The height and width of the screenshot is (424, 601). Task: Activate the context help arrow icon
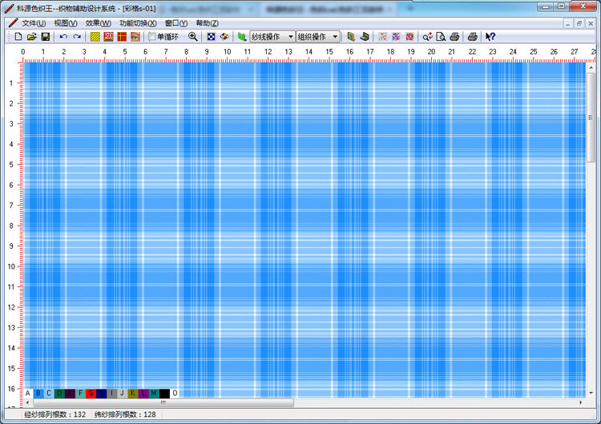490,37
